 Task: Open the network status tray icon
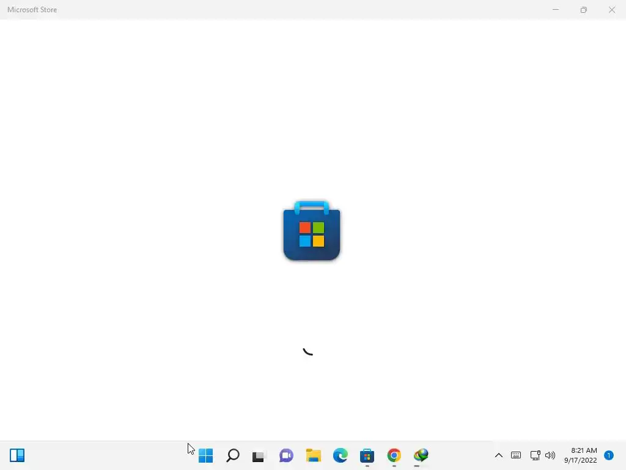coord(536,455)
